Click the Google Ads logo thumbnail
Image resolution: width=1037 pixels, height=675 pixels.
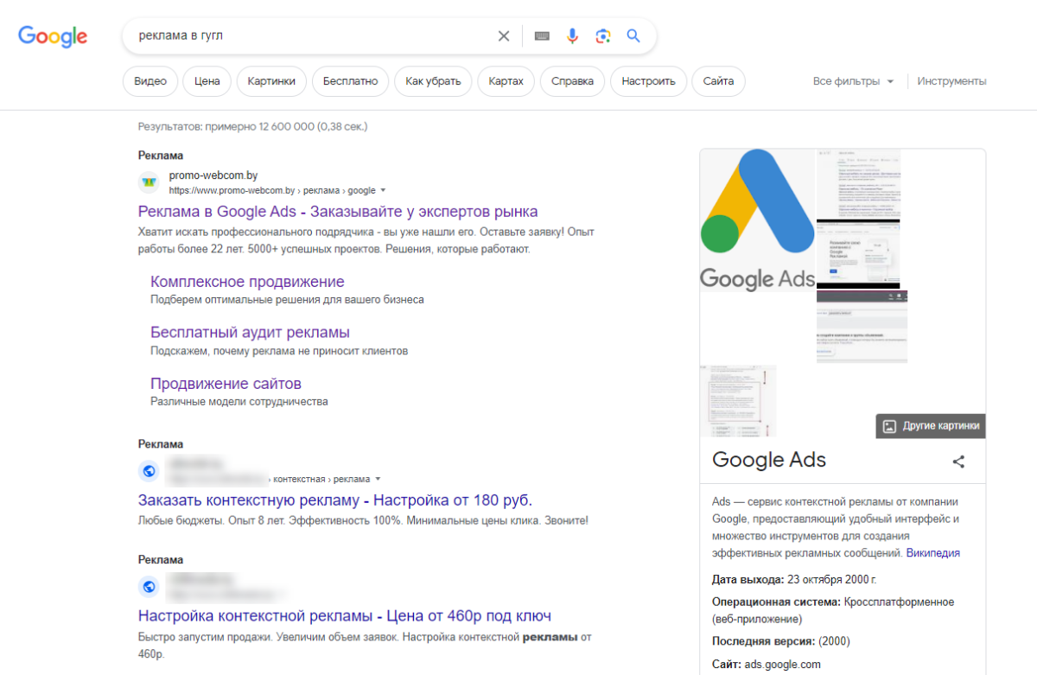pyautogui.click(x=758, y=219)
